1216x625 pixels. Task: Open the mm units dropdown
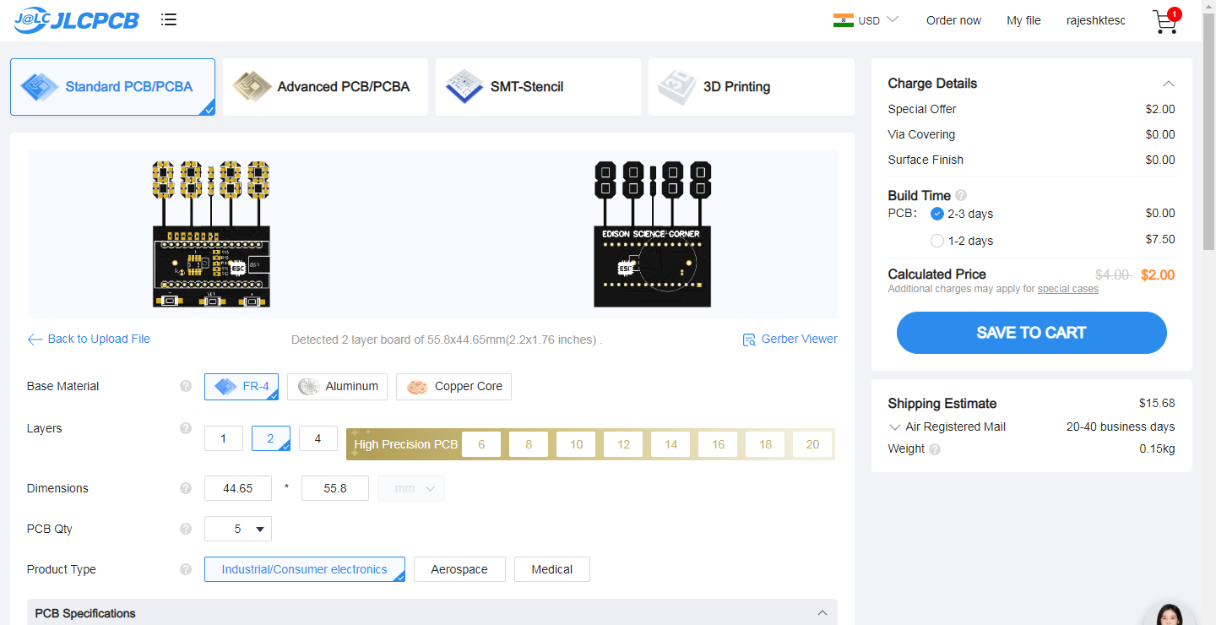click(x=411, y=488)
